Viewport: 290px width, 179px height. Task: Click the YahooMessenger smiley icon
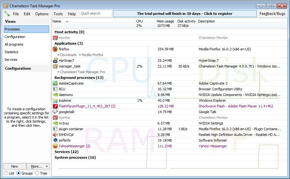pyautogui.click(x=55, y=146)
